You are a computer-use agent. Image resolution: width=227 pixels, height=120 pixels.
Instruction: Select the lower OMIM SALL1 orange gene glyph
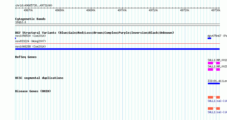point(214,109)
